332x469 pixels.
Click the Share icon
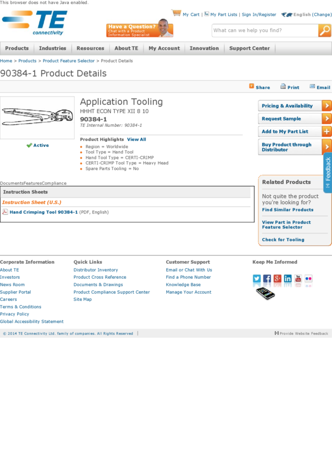click(251, 86)
